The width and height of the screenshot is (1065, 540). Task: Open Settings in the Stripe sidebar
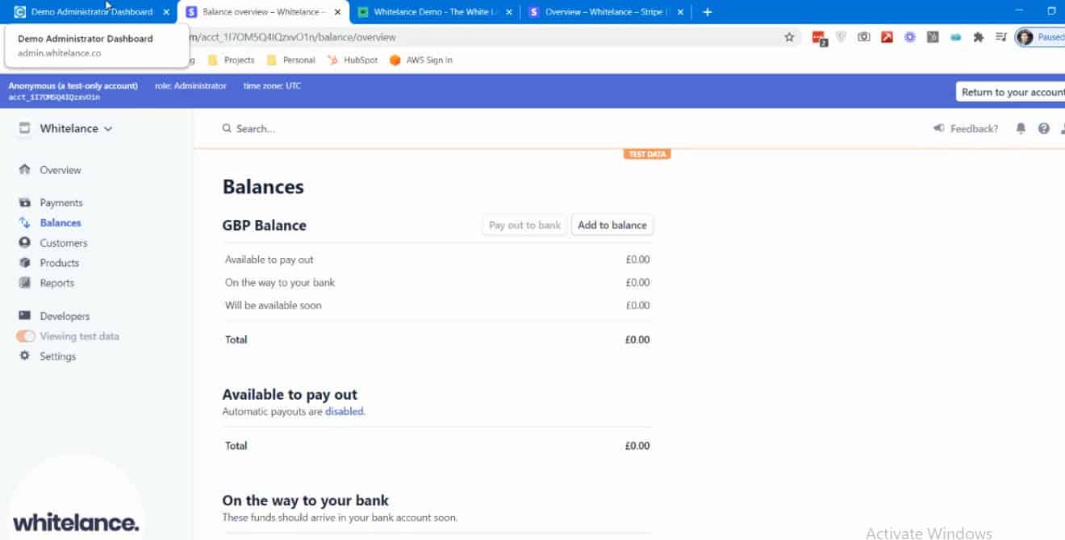pos(58,357)
